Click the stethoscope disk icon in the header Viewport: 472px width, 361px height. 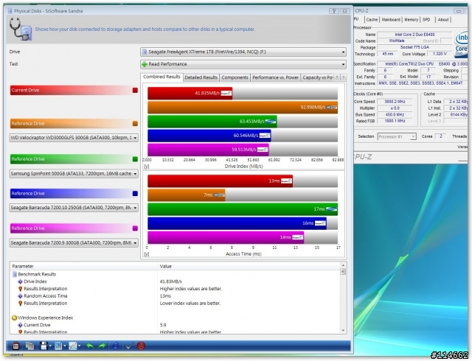pos(20,29)
